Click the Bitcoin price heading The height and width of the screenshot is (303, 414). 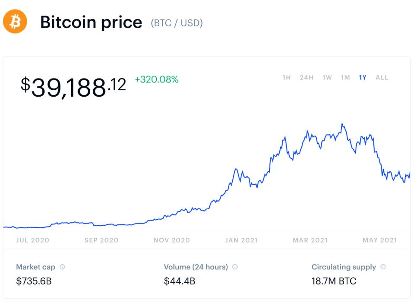(91, 22)
